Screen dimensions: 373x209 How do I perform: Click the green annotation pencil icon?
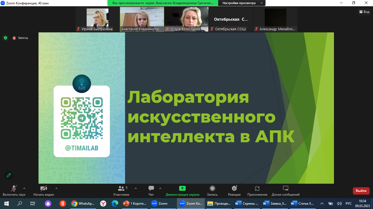(x=9, y=175)
